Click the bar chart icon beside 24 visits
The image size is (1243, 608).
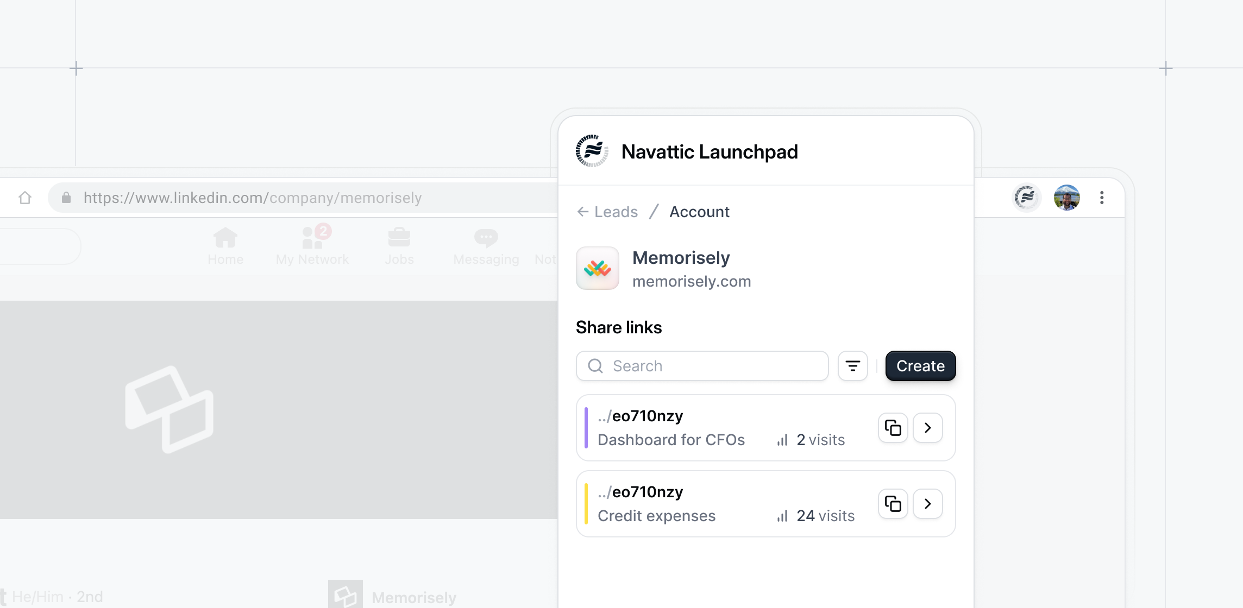(782, 516)
